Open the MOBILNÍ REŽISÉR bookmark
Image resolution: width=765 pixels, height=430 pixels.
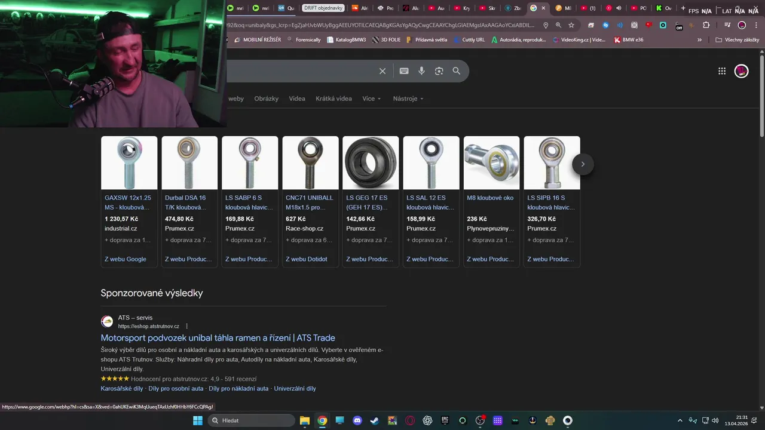258,40
